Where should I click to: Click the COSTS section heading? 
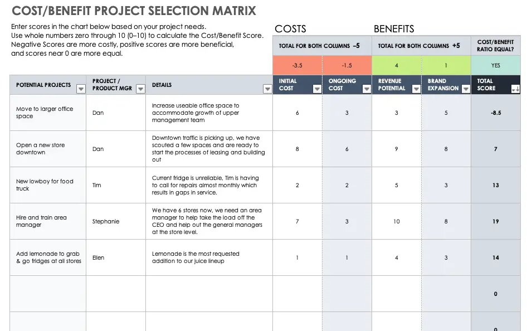290,28
